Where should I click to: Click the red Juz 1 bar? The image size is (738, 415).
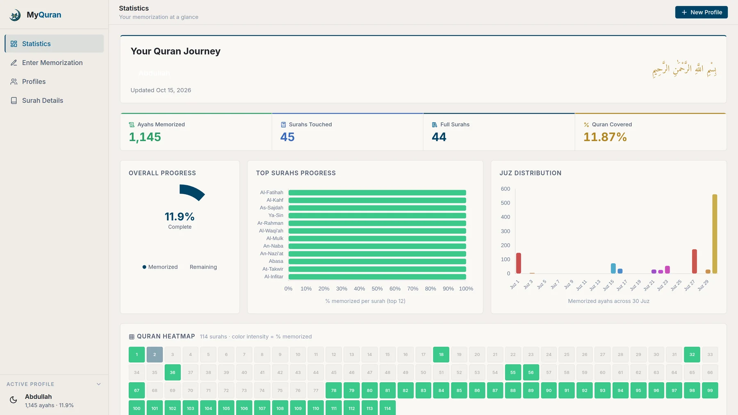[x=519, y=263]
